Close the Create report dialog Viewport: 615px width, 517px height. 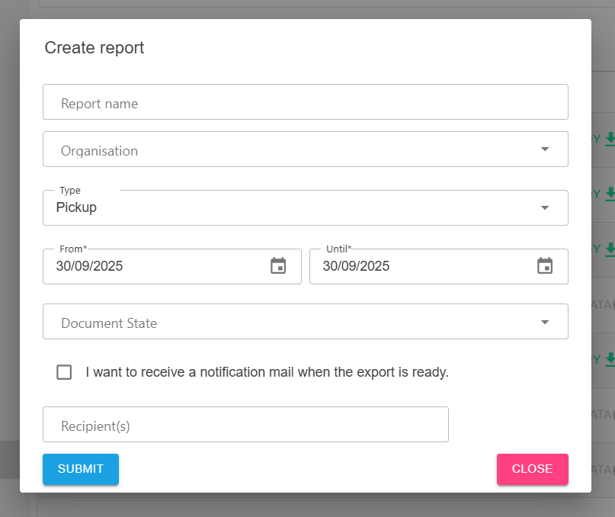[x=532, y=469]
